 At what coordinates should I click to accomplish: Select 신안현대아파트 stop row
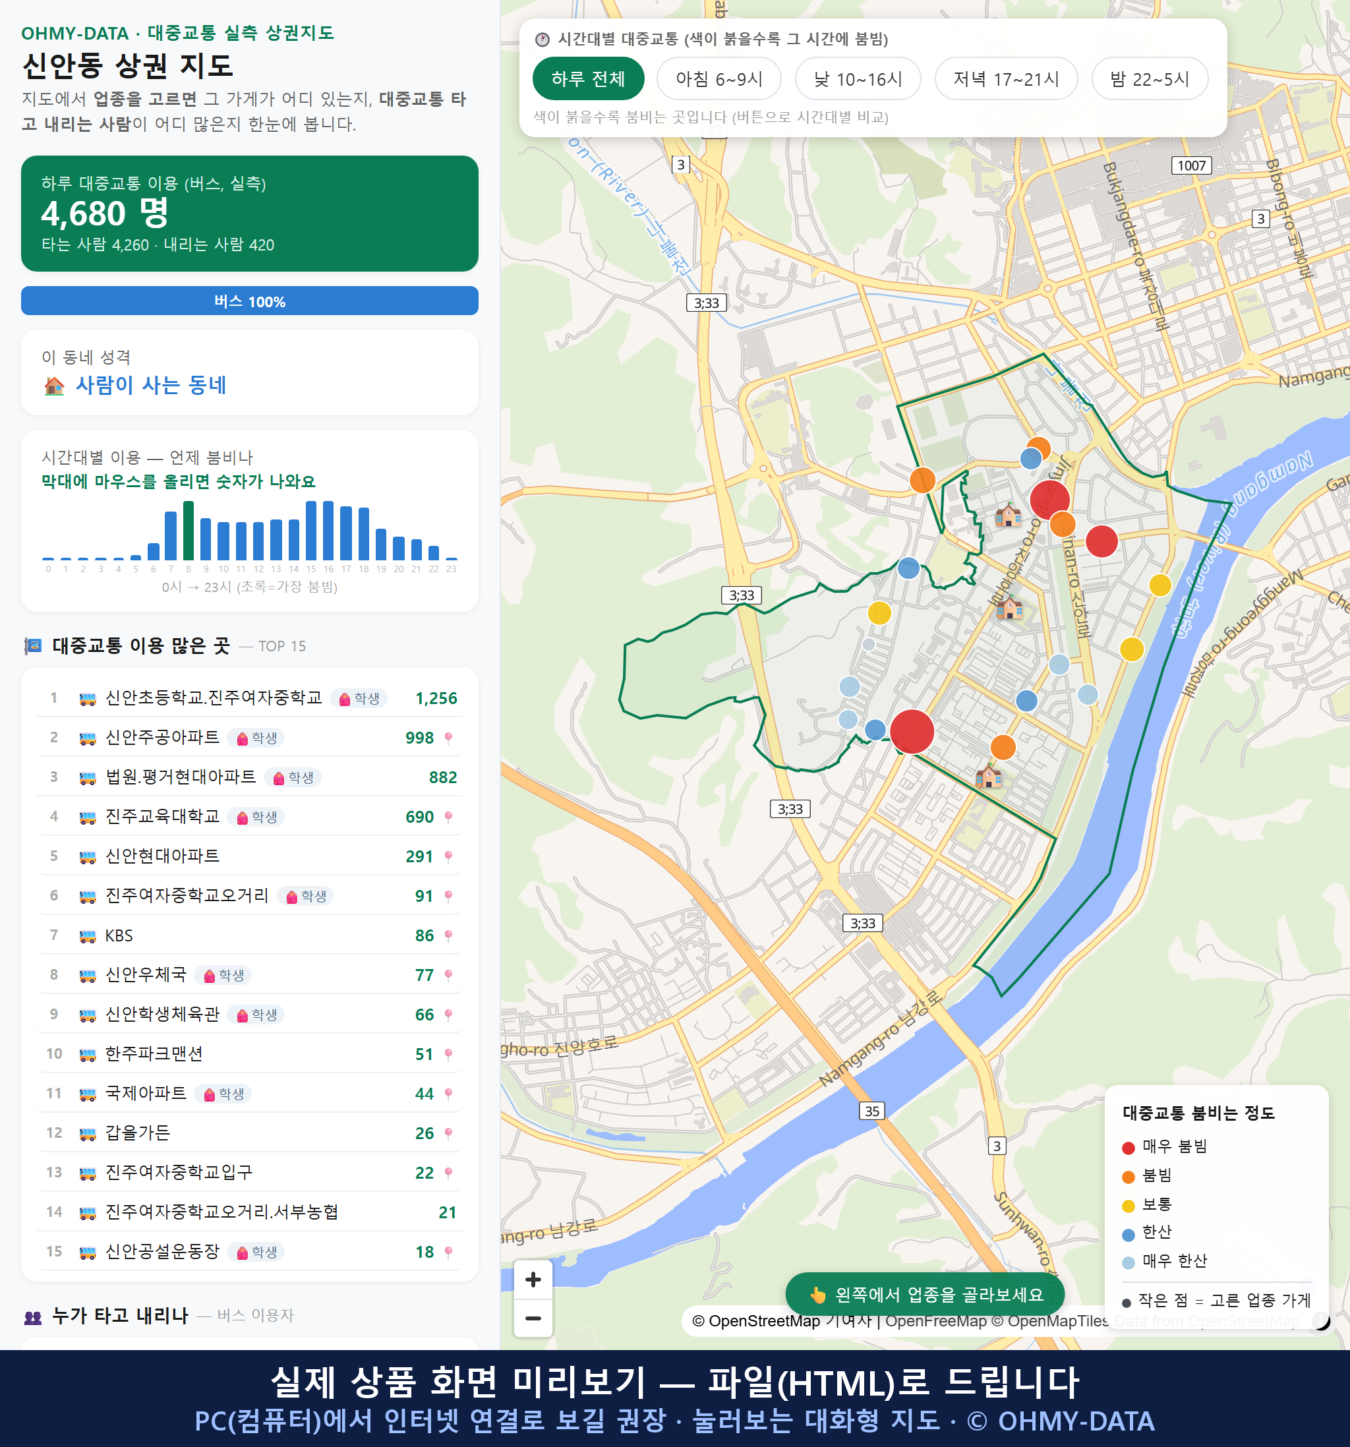tap(250, 856)
